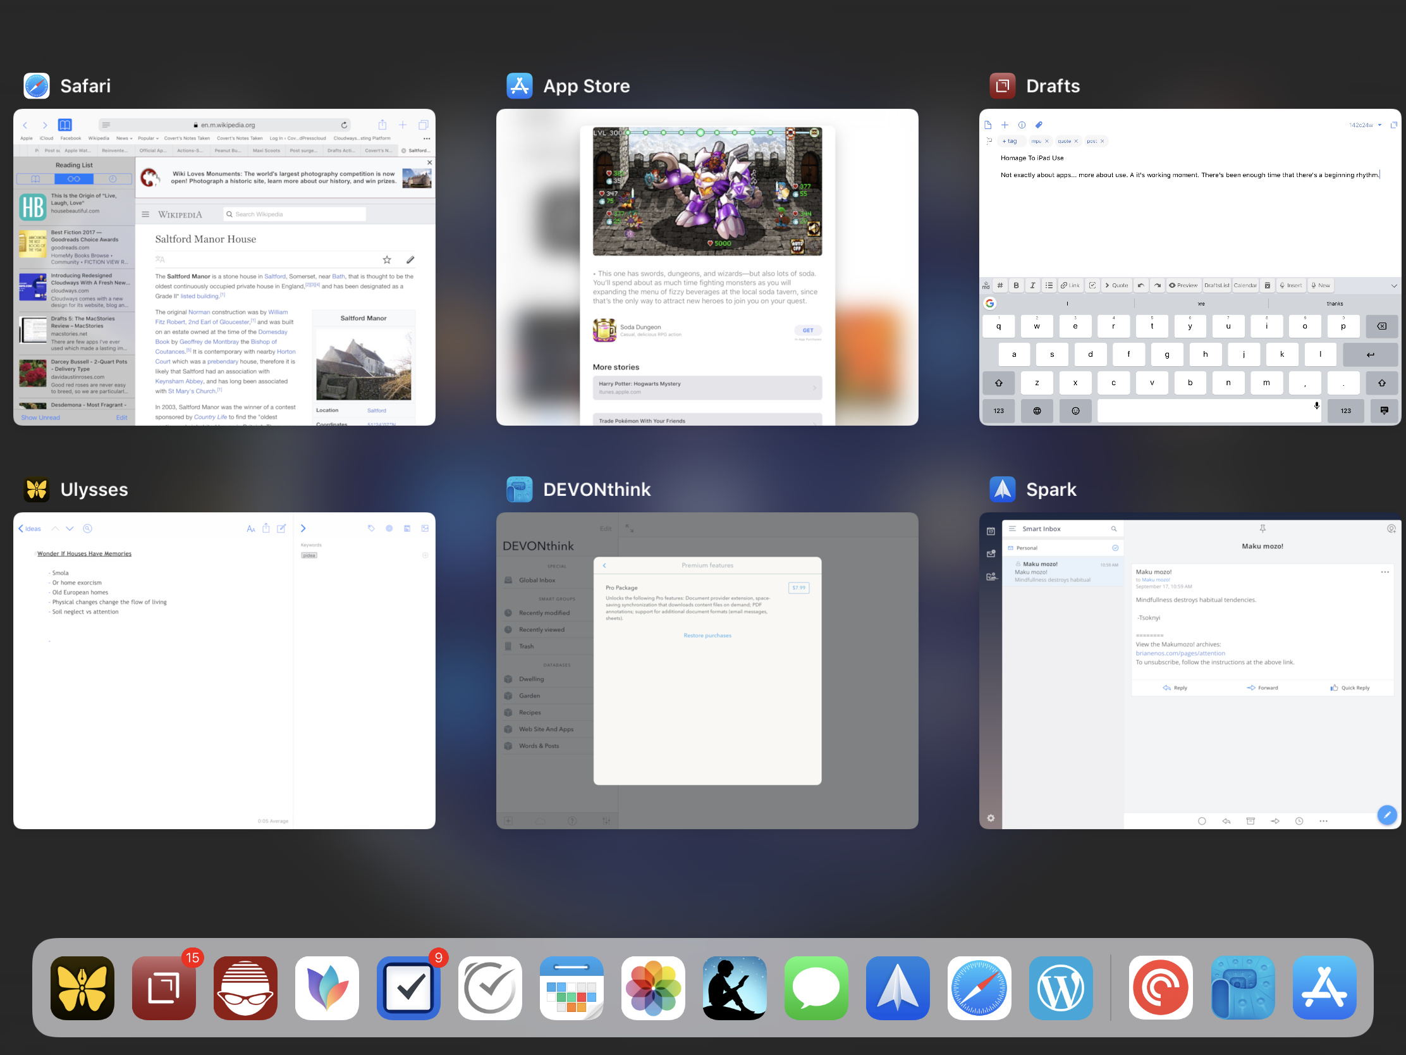
Task: Toggle bold in Drafts toolbar
Action: coord(1016,285)
